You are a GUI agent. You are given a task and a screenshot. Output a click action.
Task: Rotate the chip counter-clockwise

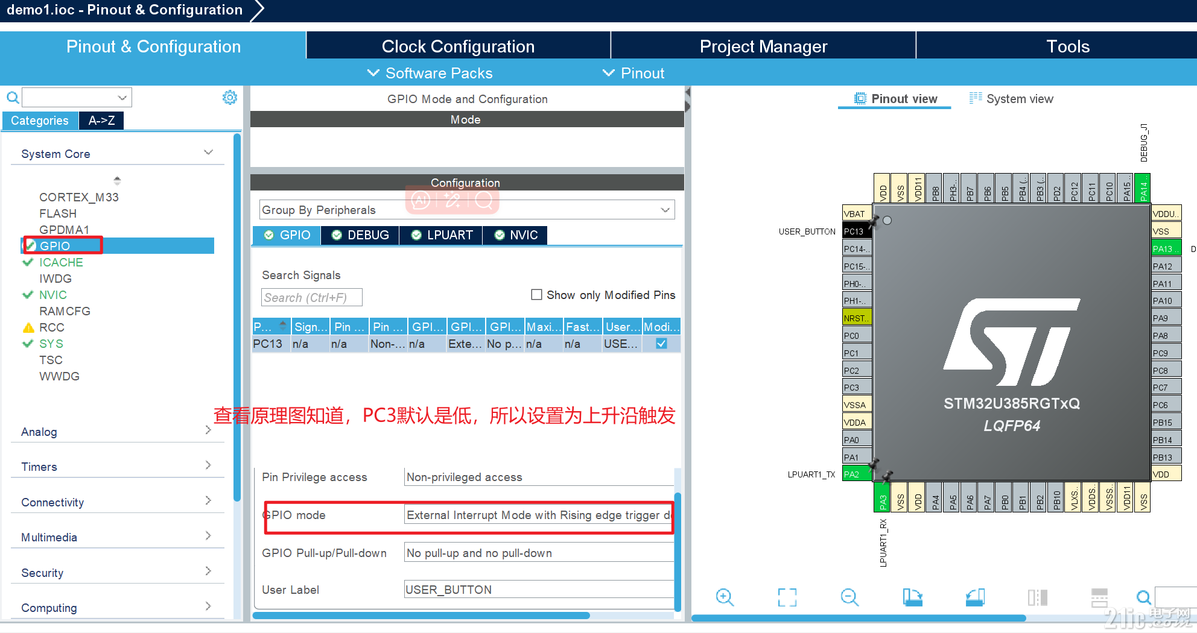pos(975,597)
